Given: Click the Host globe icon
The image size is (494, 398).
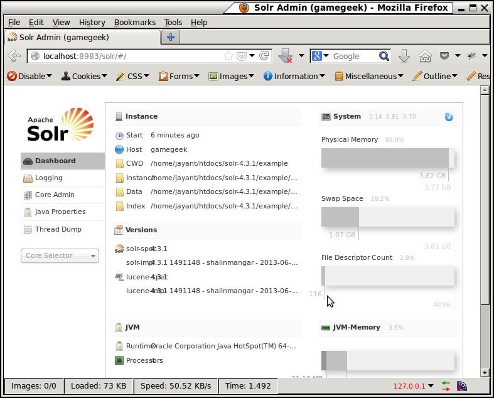Looking at the screenshot, I should [x=119, y=149].
